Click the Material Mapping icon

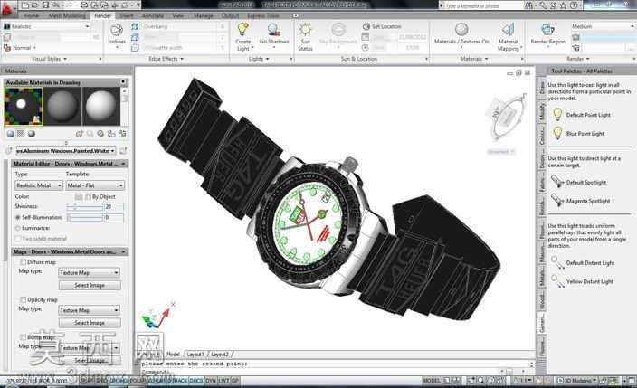point(508,29)
